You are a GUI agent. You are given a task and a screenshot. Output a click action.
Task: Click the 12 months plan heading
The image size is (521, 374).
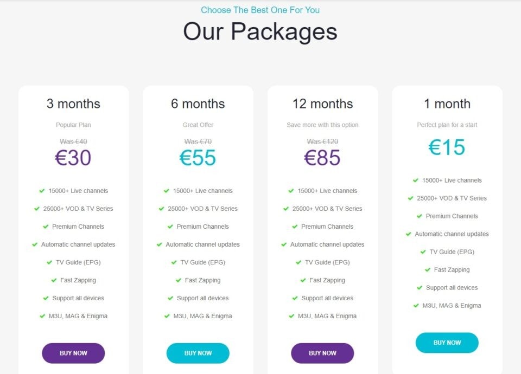(x=322, y=104)
